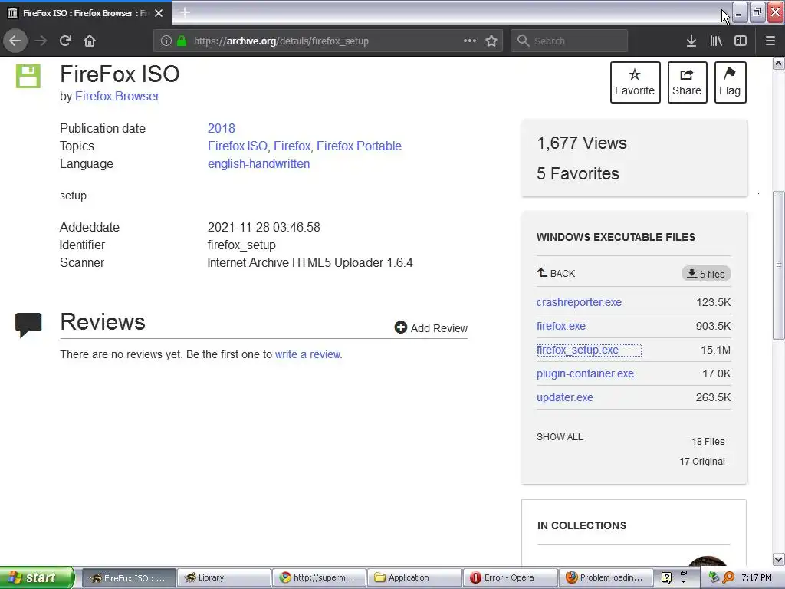
Task: Open a new tab with plus
Action: click(x=185, y=12)
